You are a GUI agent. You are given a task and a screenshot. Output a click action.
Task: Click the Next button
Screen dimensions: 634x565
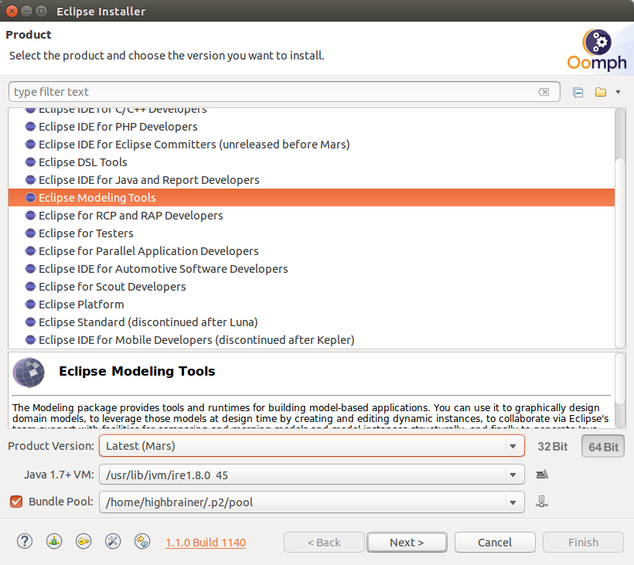point(407,543)
